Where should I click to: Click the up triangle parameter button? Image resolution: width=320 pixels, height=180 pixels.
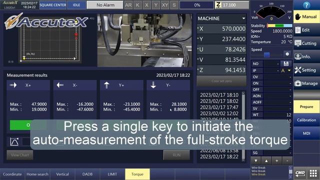pyautogui.click(x=266, y=161)
